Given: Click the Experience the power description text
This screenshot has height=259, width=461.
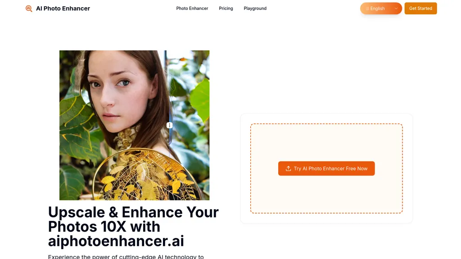Looking at the screenshot, I should (x=126, y=256).
